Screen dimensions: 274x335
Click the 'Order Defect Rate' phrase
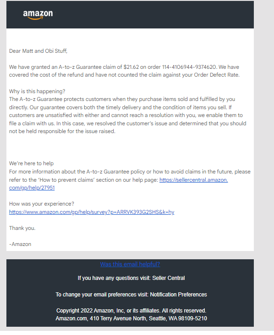pos(216,75)
